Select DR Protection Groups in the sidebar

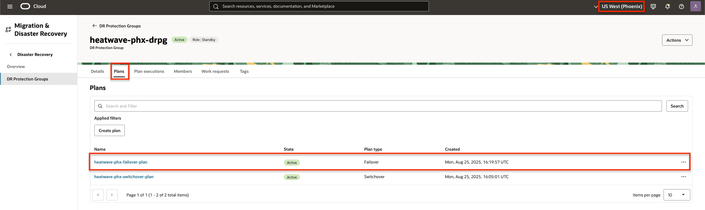39,79
